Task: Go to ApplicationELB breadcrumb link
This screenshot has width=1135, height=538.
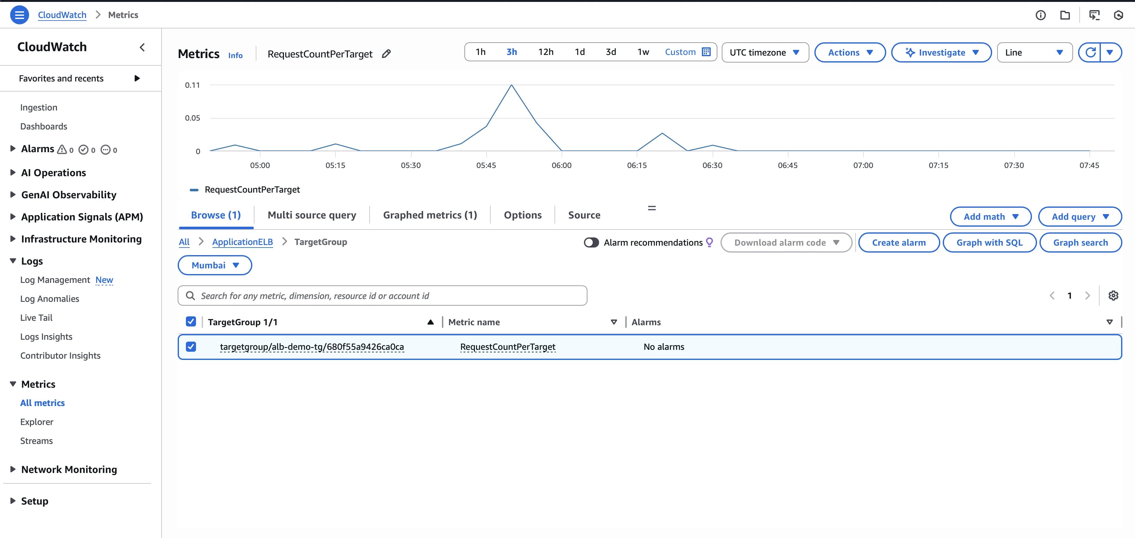Action: 242,242
